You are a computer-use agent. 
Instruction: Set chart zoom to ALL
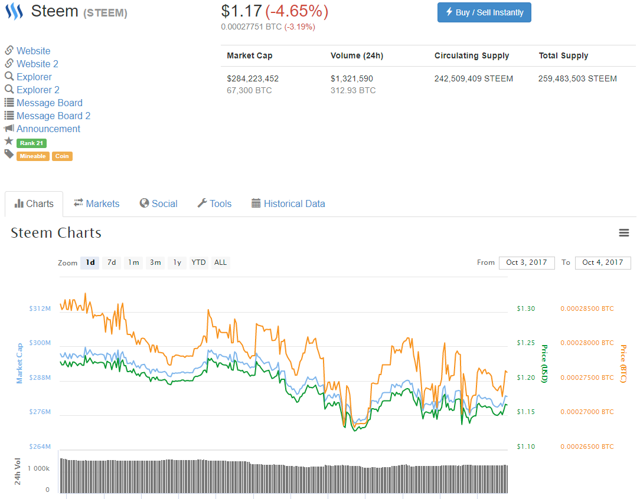[x=220, y=262]
